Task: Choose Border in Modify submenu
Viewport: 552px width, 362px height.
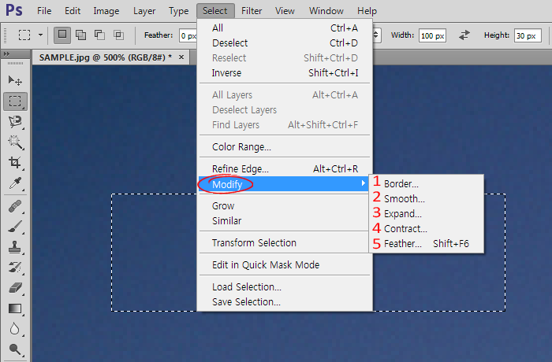Action: pos(427,184)
